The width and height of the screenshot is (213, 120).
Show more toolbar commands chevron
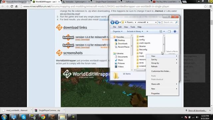(147, 31)
